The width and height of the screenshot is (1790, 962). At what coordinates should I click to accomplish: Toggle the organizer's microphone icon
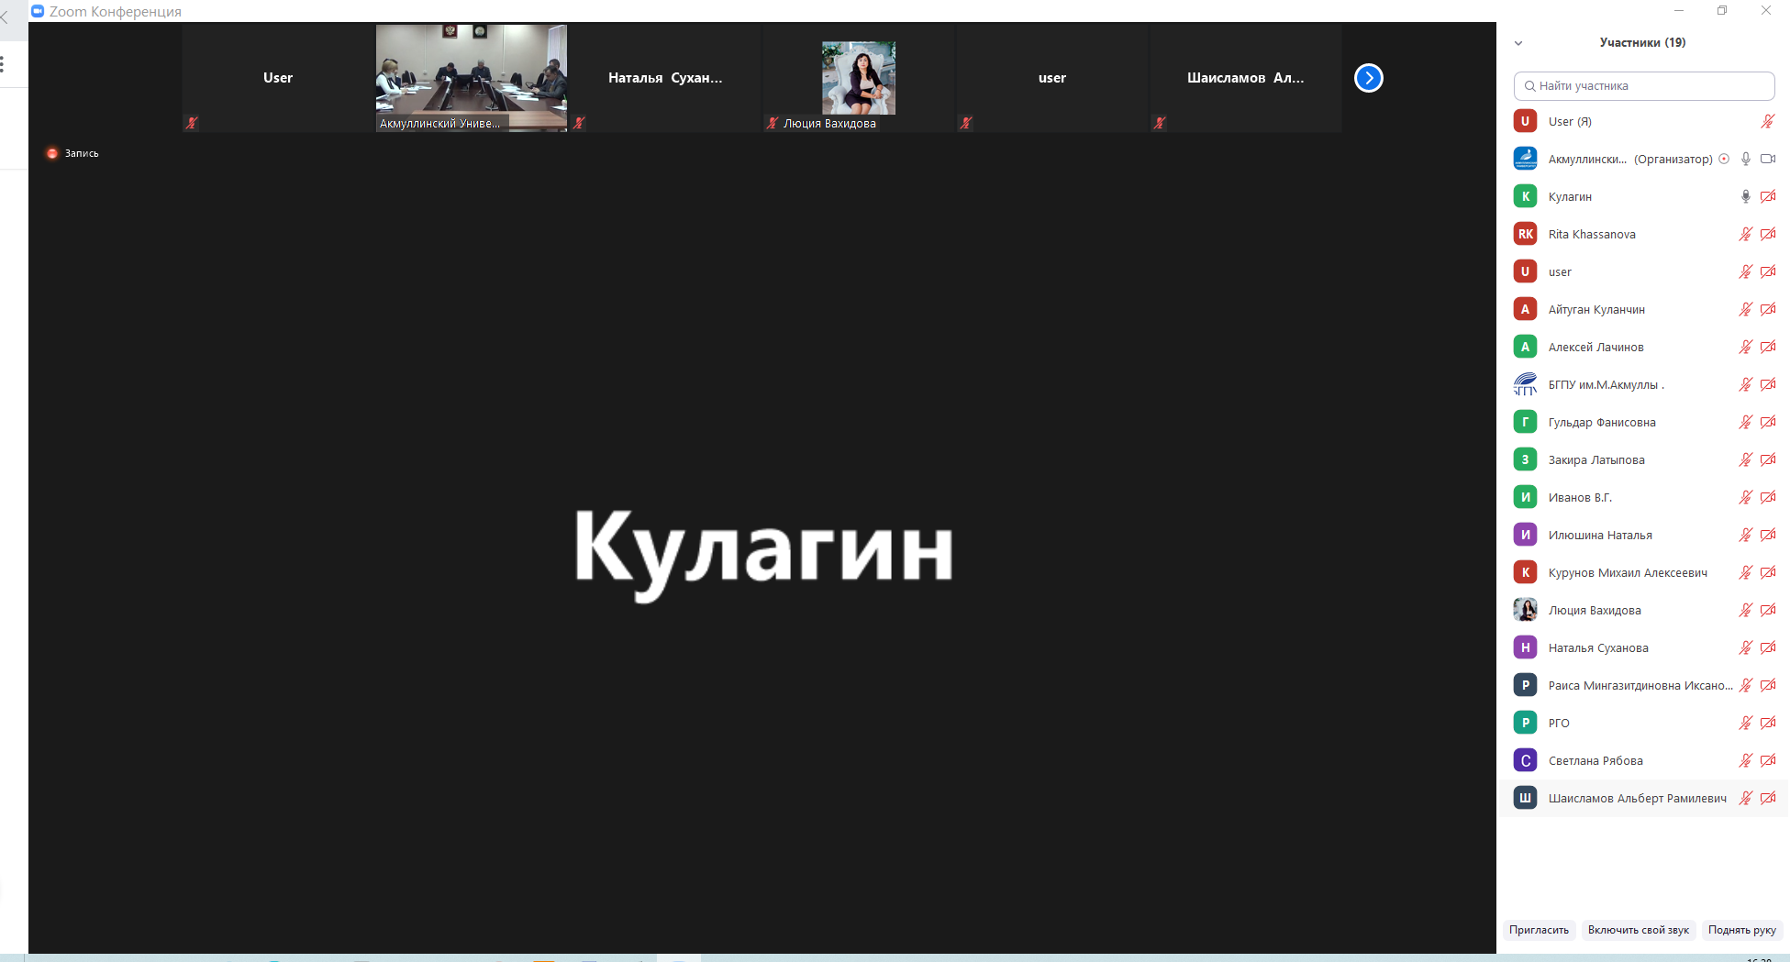pos(1745,159)
